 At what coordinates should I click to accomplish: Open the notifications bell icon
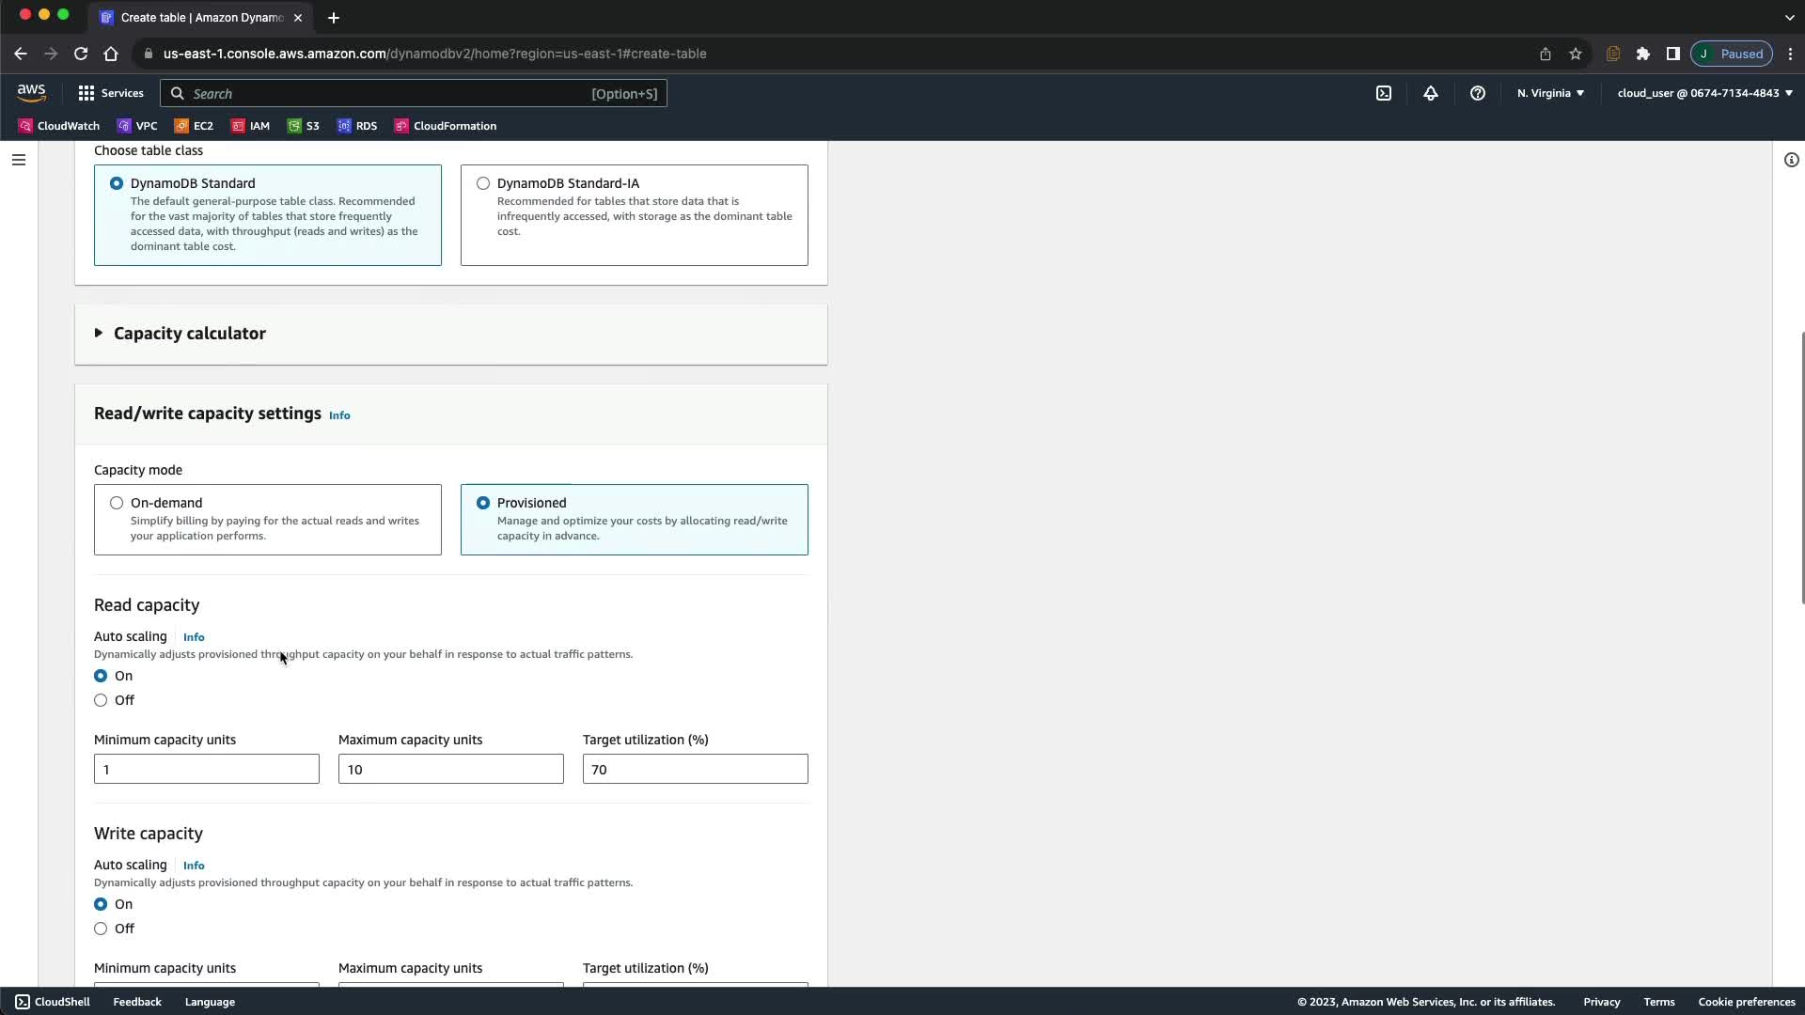click(x=1430, y=93)
